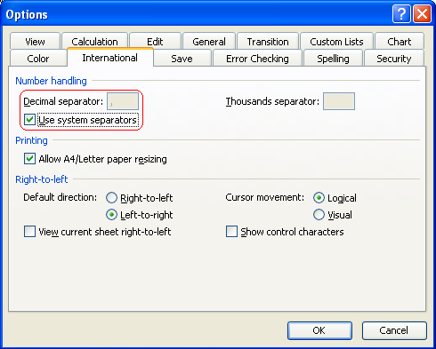The width and height of the screenshot is (436, 349).
Task: Go to the Transition tab
Action: click(268, 41)
